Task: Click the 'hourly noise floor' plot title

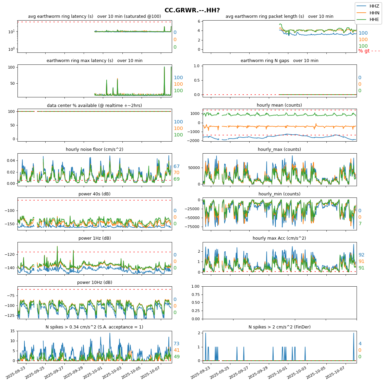Action: (x=94, y=149)
